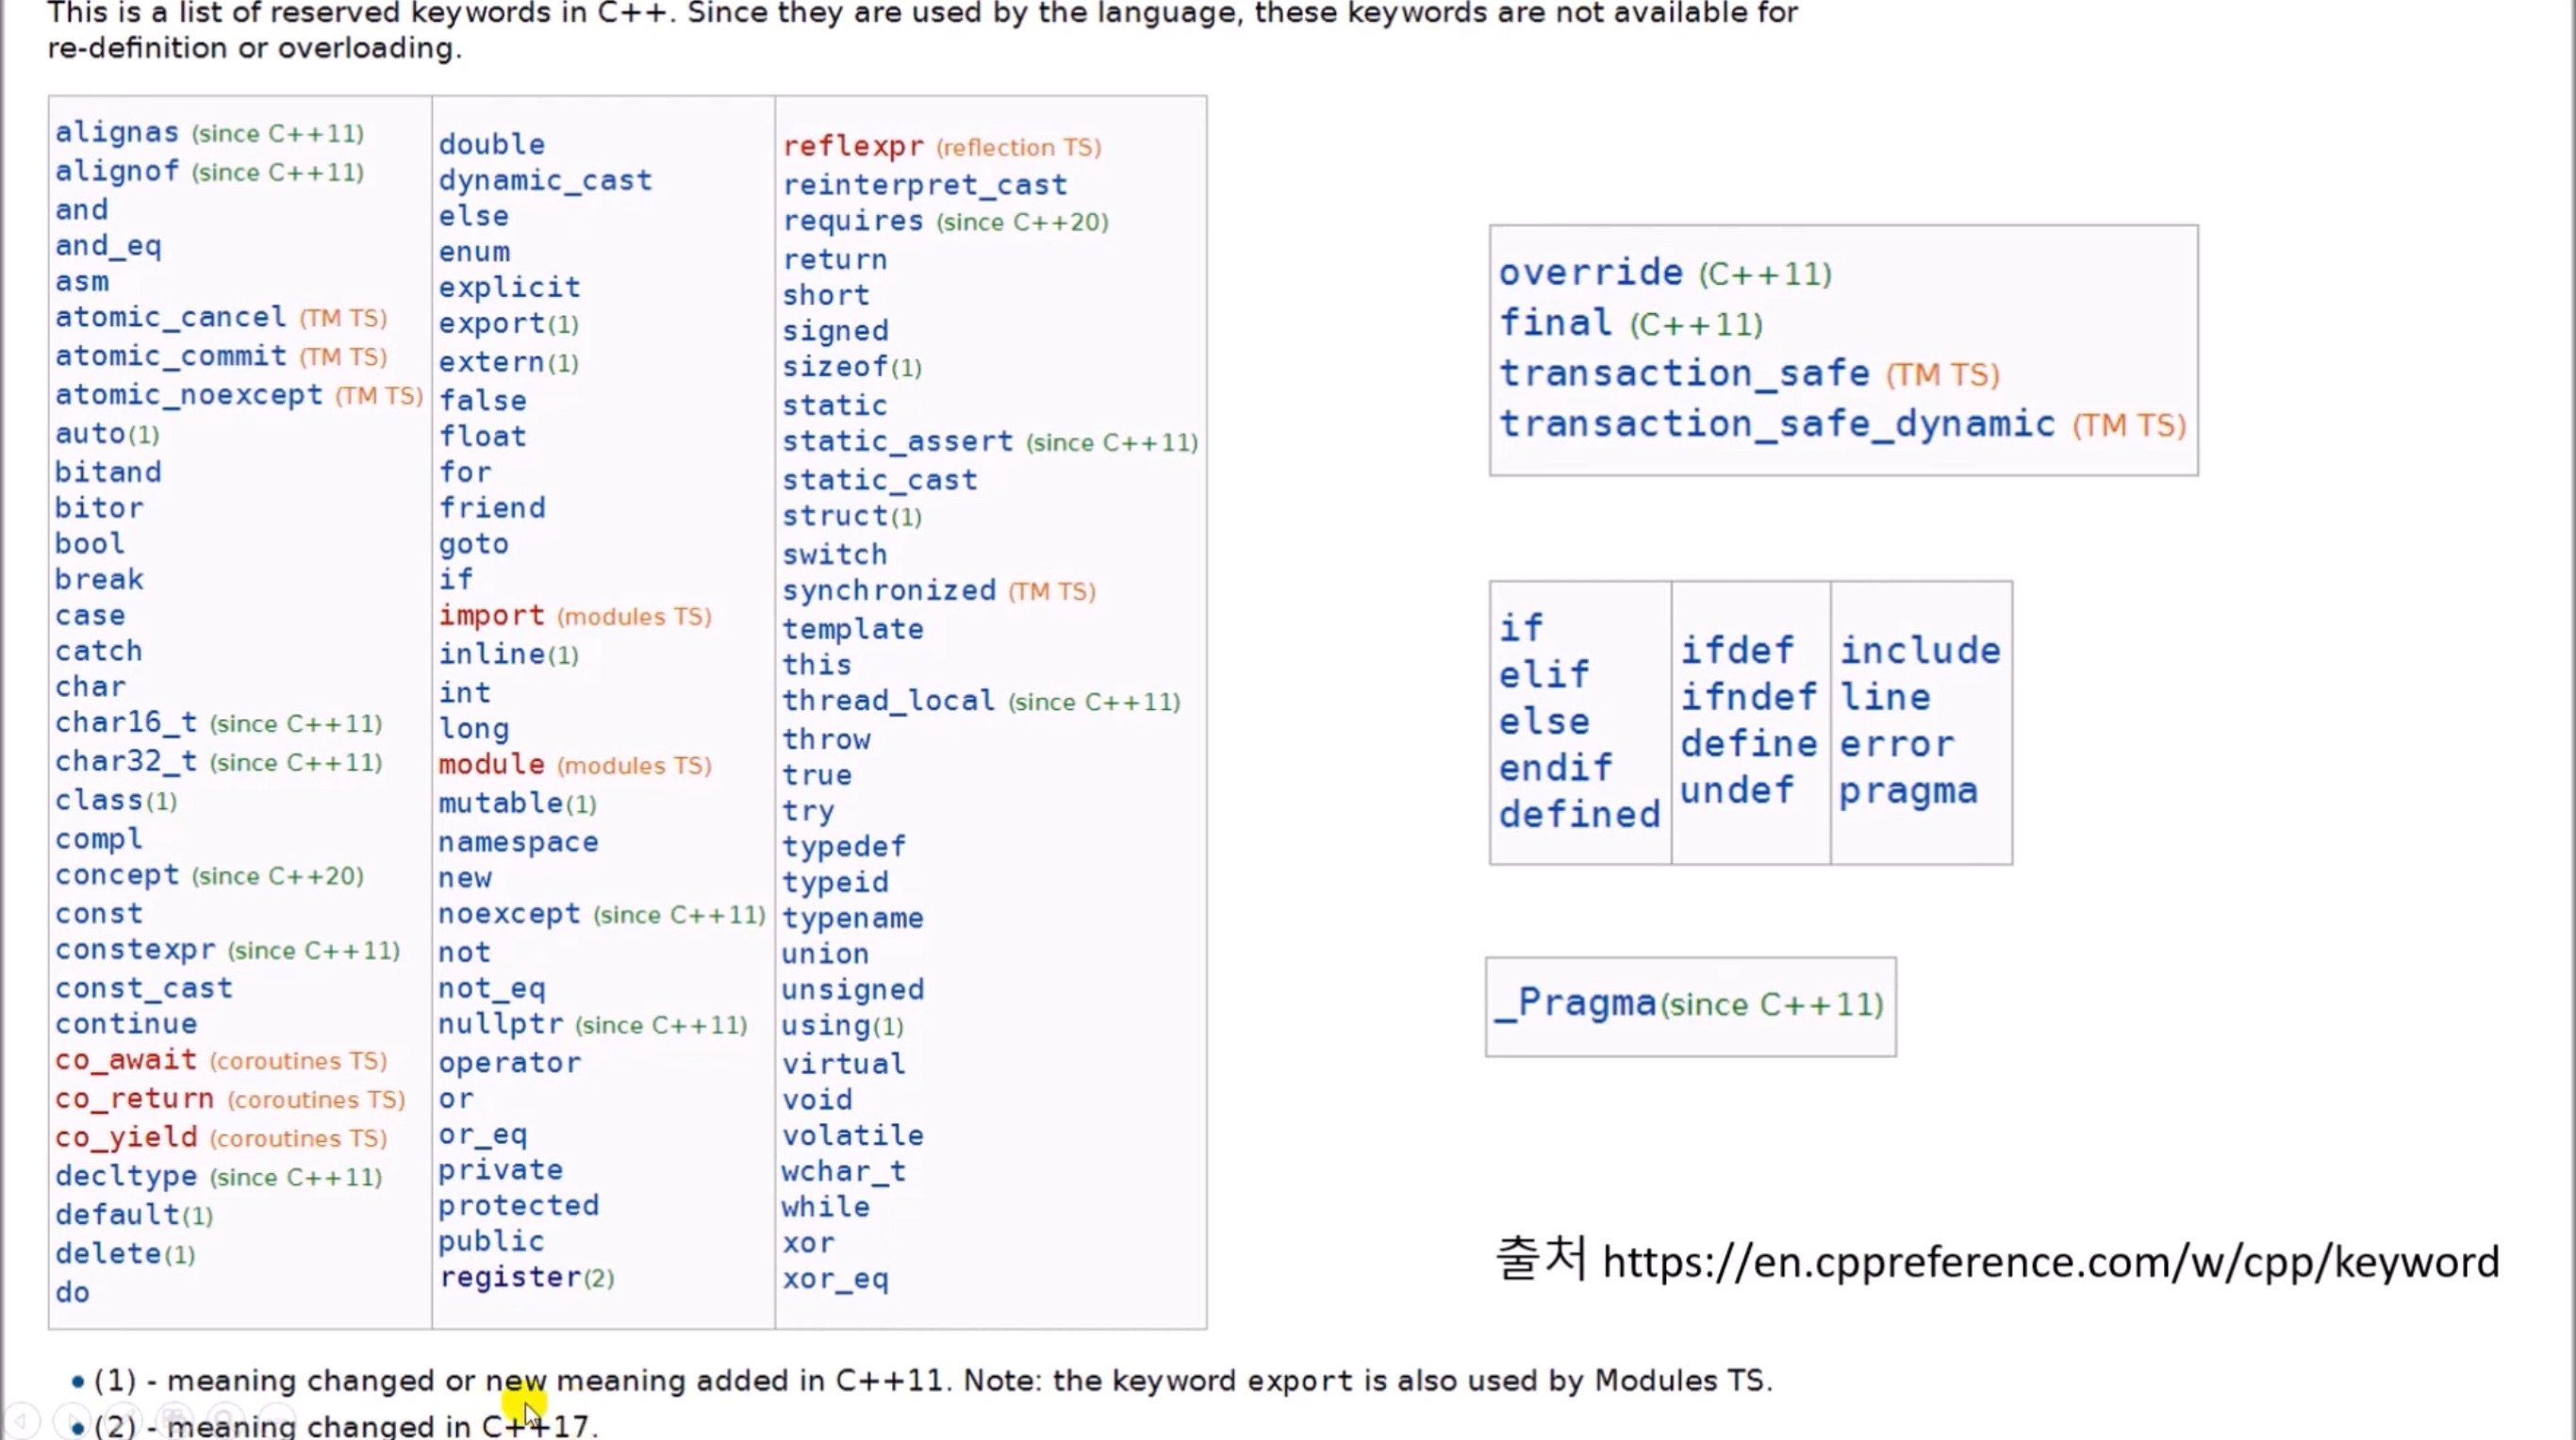Open the static_assert keyword link

point(897,441)
